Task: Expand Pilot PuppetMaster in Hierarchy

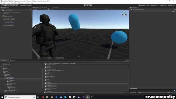Action: click(x=3, y=26)
